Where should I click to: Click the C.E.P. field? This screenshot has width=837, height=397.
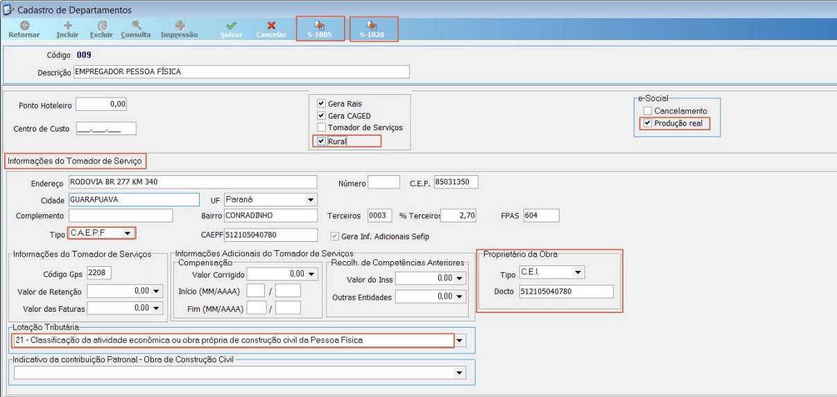click(456, 183)
